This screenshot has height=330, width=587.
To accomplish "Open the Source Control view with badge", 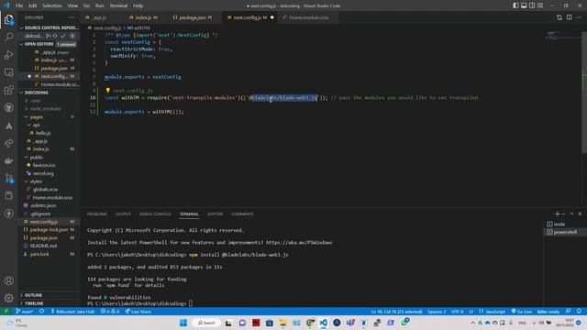I will (x=8, y=179).
